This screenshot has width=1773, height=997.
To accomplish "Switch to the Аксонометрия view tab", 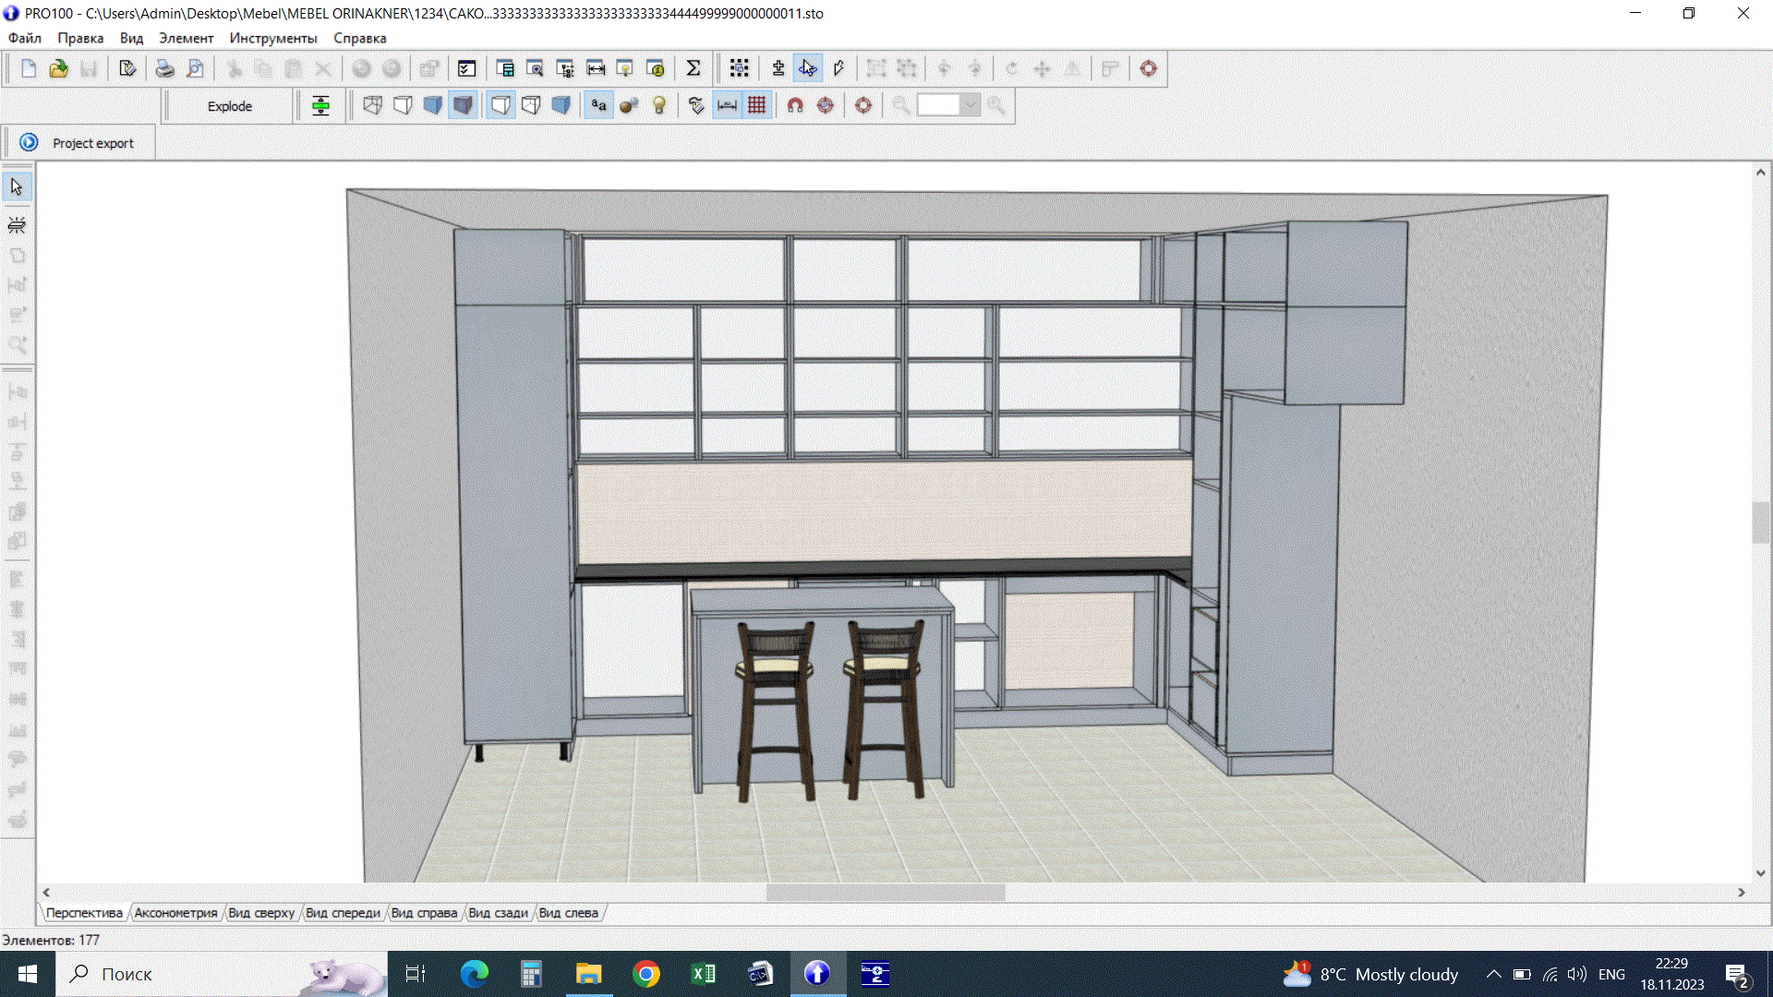I will coord(175,913).
